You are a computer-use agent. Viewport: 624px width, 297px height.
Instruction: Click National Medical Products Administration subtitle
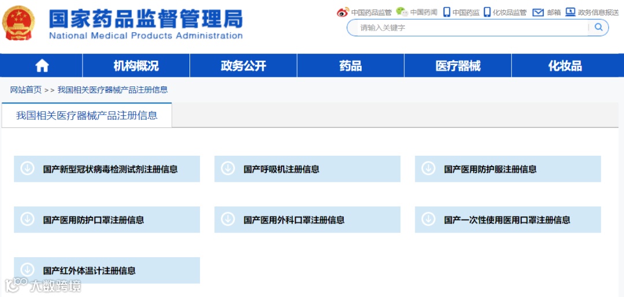tap(146, 36)
